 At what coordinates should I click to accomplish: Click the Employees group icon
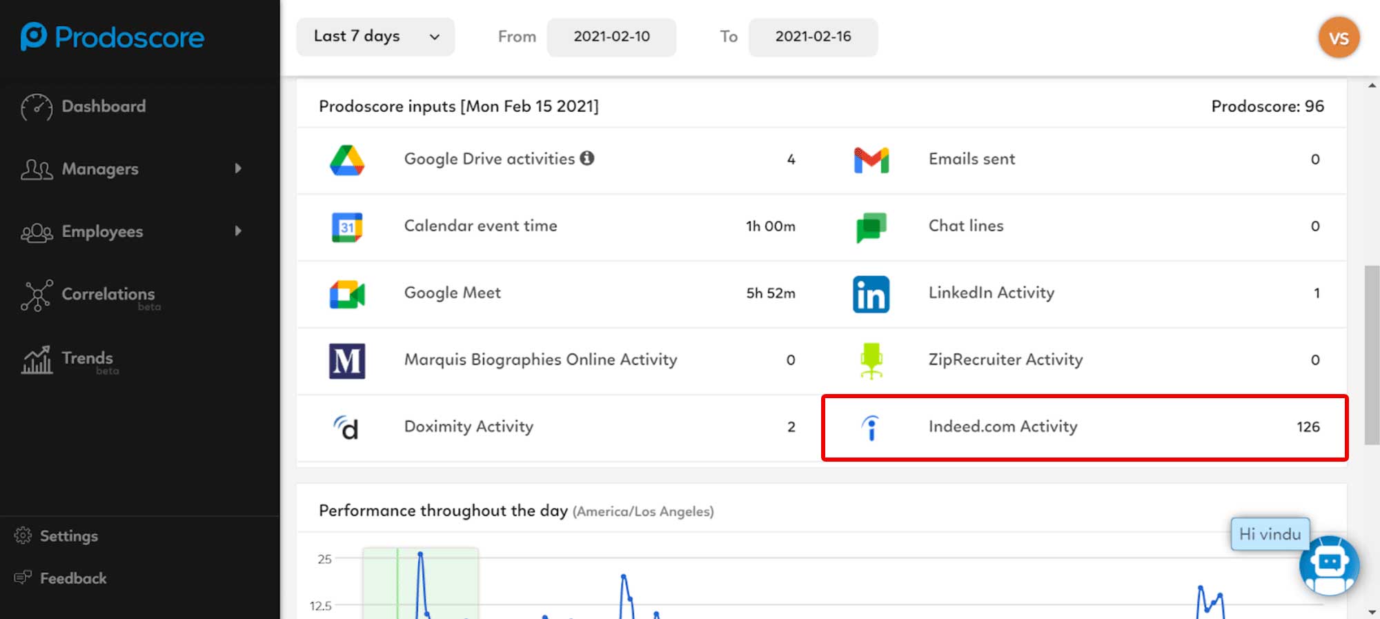tap(37, 233)
